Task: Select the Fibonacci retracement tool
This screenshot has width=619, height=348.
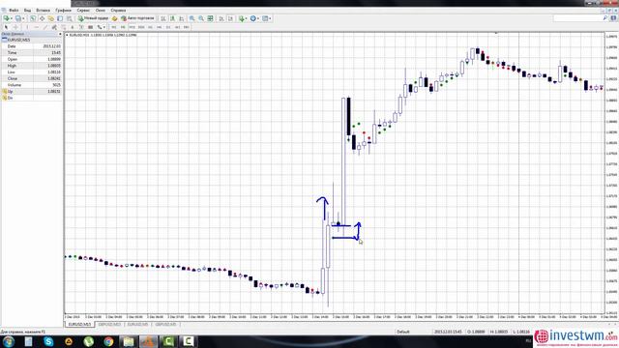Action: 63,27
